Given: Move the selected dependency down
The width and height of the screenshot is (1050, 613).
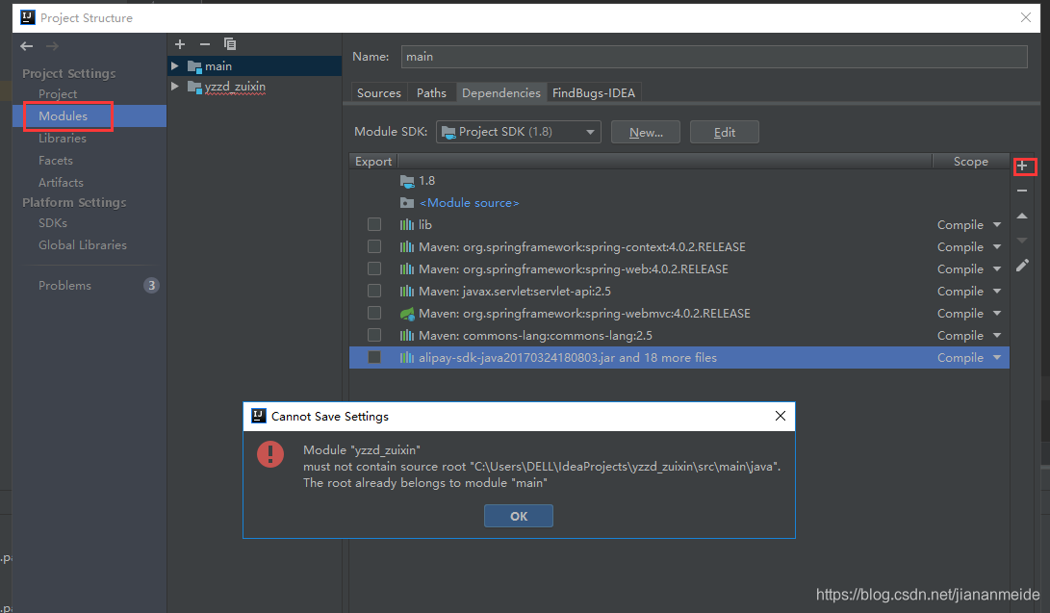Looking at the screenshot, I should (1022, 241).
